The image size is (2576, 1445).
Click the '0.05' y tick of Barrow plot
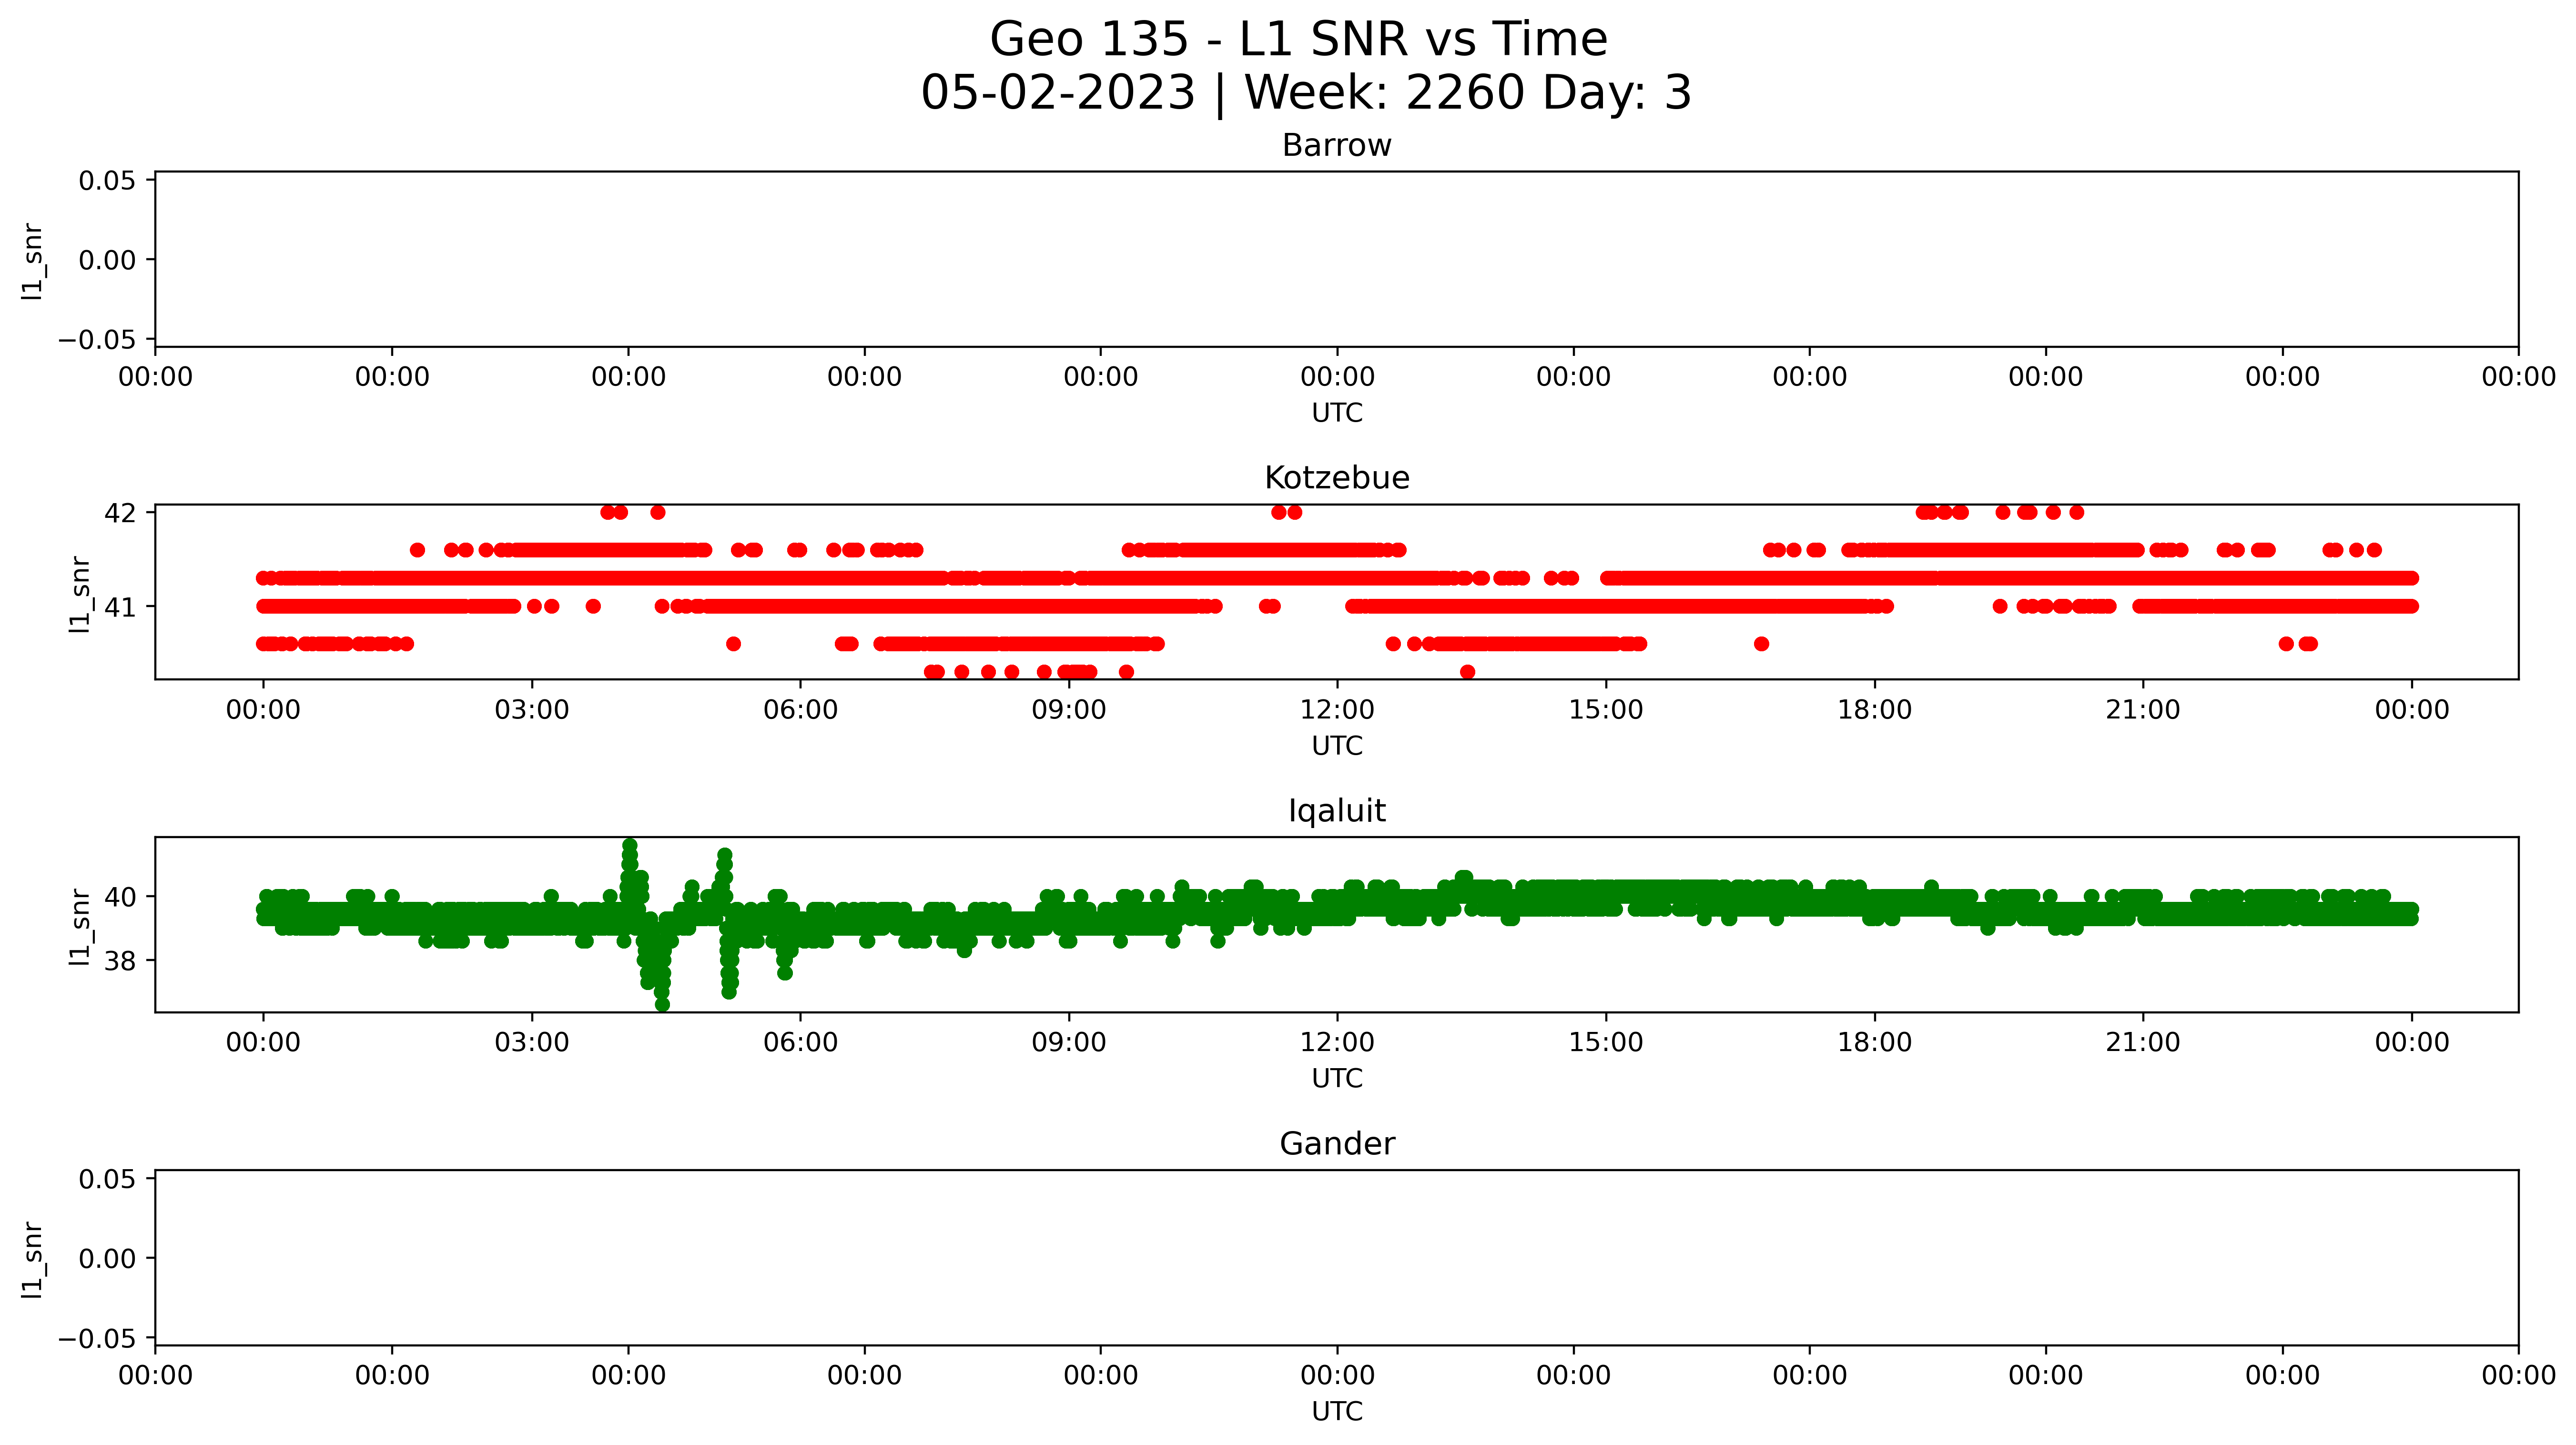pos(107,181)
